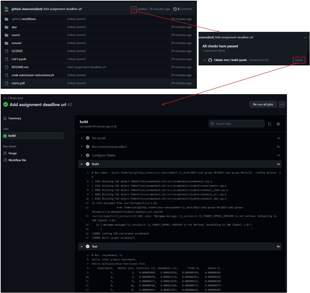The height and width of the screenshot is (293, 310).
Task: Open commit hash a9e881d
Action: 142,9
